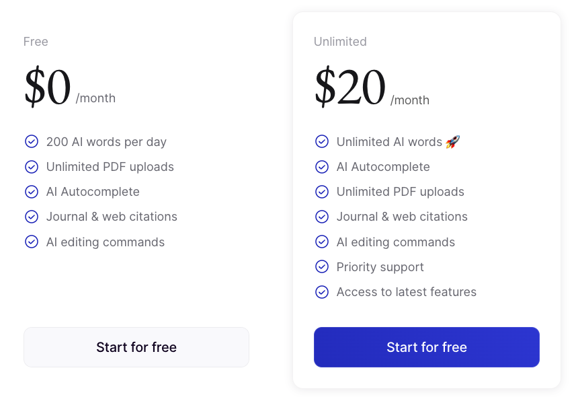This screenshot has width=576, height=397.
Task: Click checkmark next to Unlimited plan AI Autocomplete
Action: click(322, 167)
